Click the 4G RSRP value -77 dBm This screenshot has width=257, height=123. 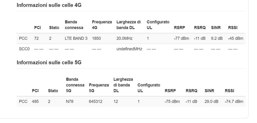(x=181, y=38)
